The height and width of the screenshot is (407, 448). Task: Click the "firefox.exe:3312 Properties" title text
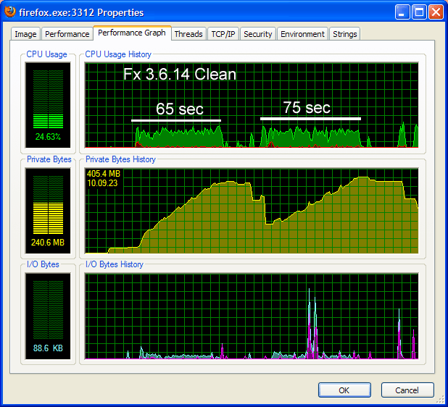click(81, 12)
